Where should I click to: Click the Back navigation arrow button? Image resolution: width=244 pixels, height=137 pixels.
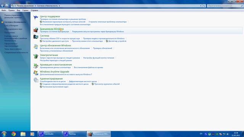(x=2, y=6)
